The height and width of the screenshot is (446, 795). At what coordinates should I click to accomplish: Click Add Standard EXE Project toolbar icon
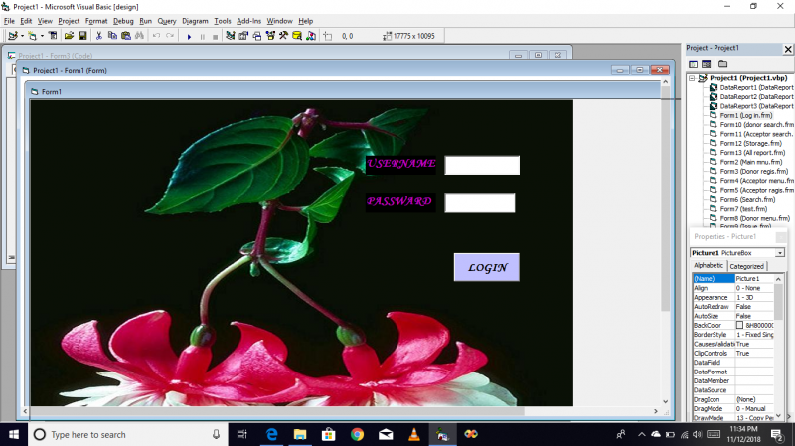pyautogui.click(x=13, y=36)
